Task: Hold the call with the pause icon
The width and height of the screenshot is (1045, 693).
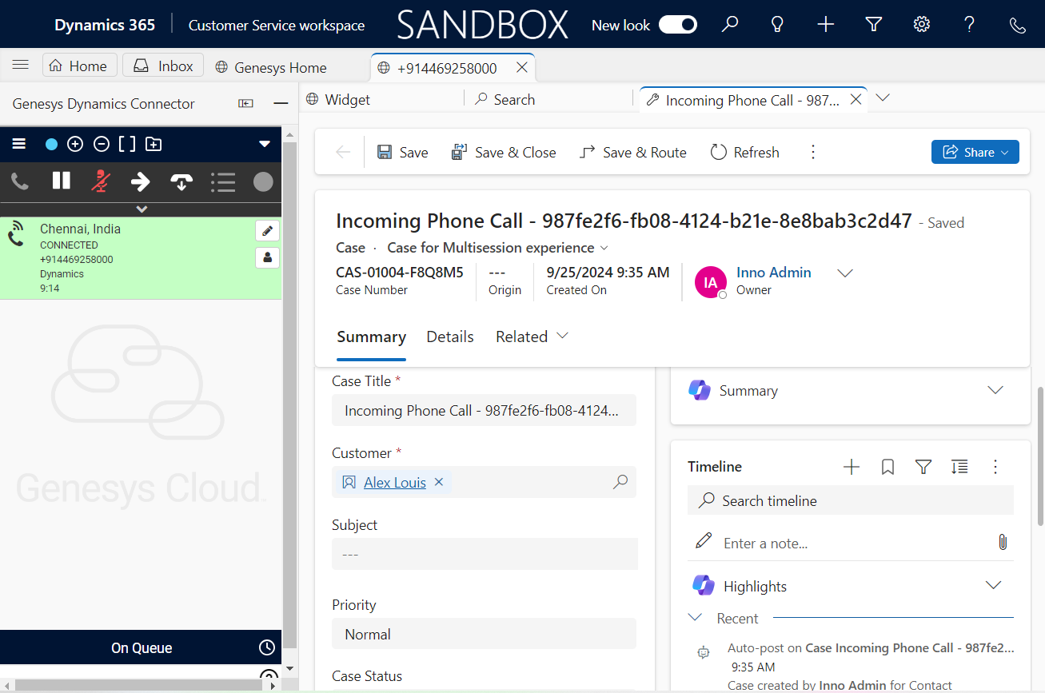Action: point(62,181)
